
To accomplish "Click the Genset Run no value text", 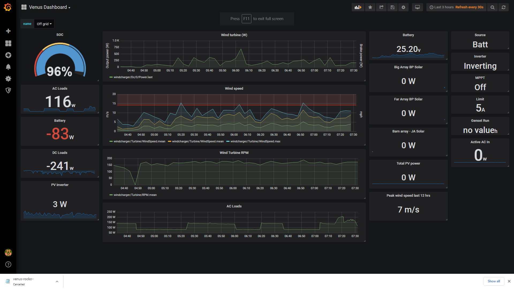I will [480, 130].
